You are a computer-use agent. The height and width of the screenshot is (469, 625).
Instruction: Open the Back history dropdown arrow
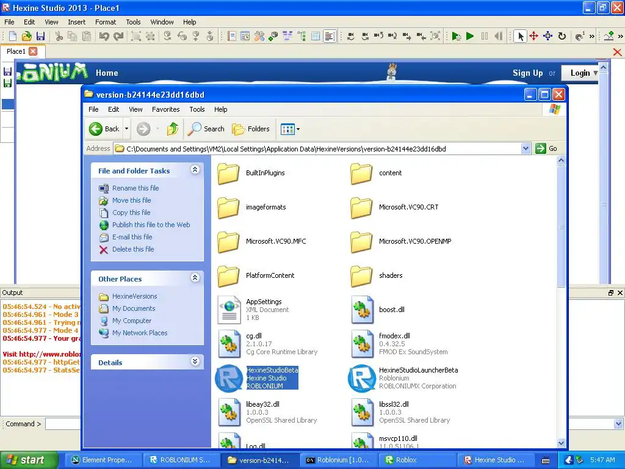[x=127, y=129]
